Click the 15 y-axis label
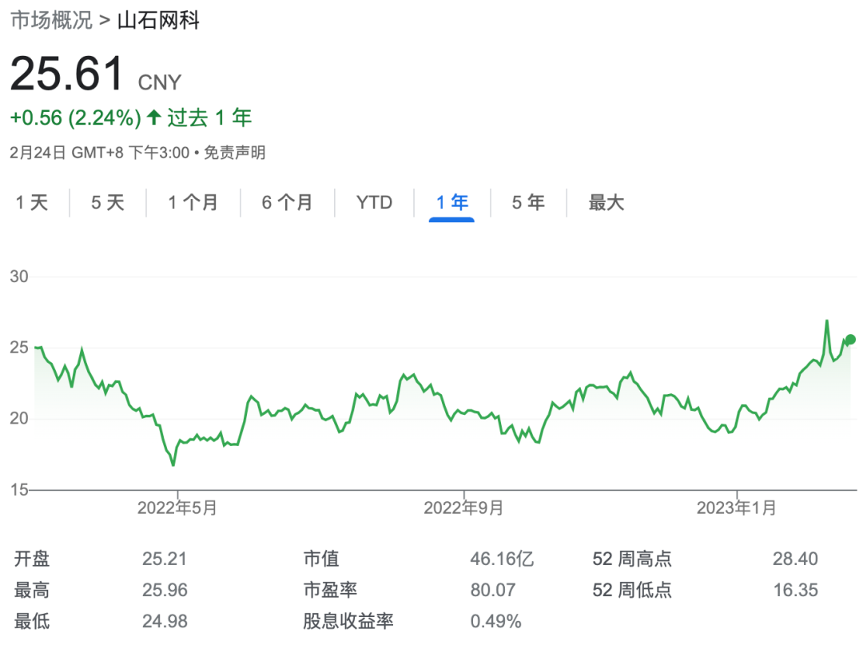Image resolution: width=863 pixels, height=645 pixels. pyautogui.click(x=18, y=489)
